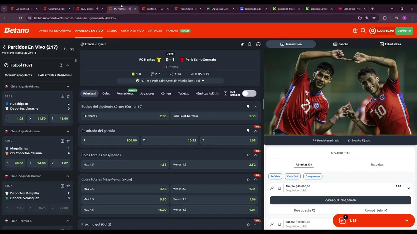Click the compress icon next to Fútbol (107)
This screenshot has width=417, height=234.
[x=61, y=65]
